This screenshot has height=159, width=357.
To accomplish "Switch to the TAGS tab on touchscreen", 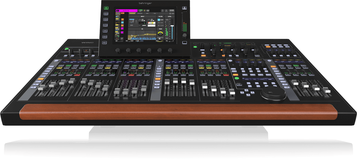I will pyautogui.click(x=155, y=14).
